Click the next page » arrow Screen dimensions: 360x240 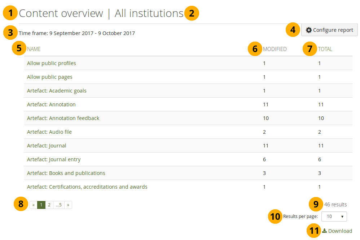[x=68, y=205]
